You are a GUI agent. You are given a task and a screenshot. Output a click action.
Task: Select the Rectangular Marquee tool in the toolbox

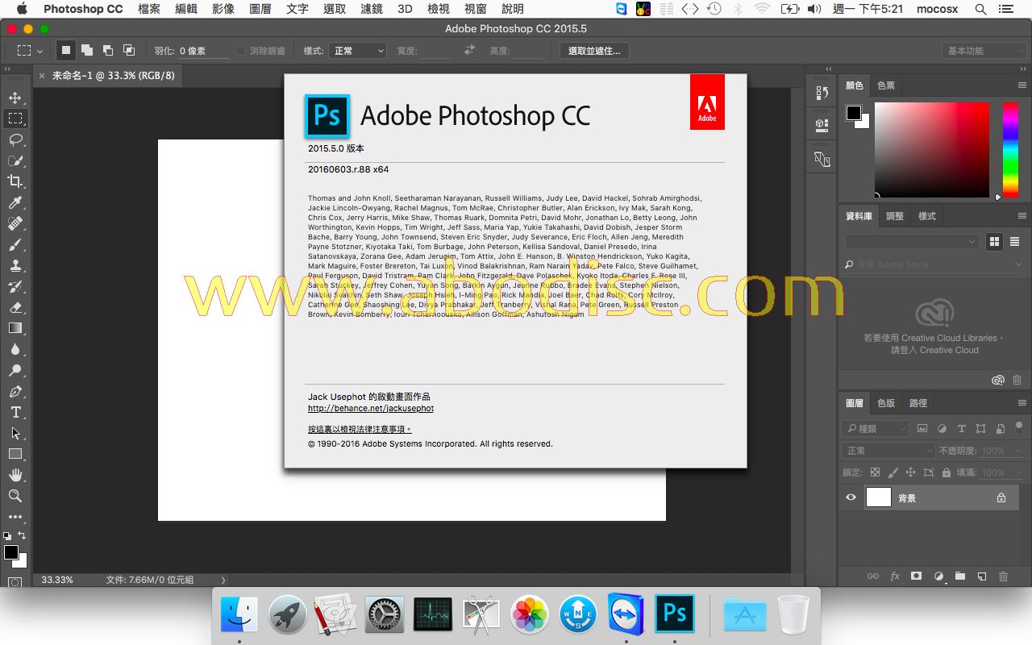click(x=15, y=119)
